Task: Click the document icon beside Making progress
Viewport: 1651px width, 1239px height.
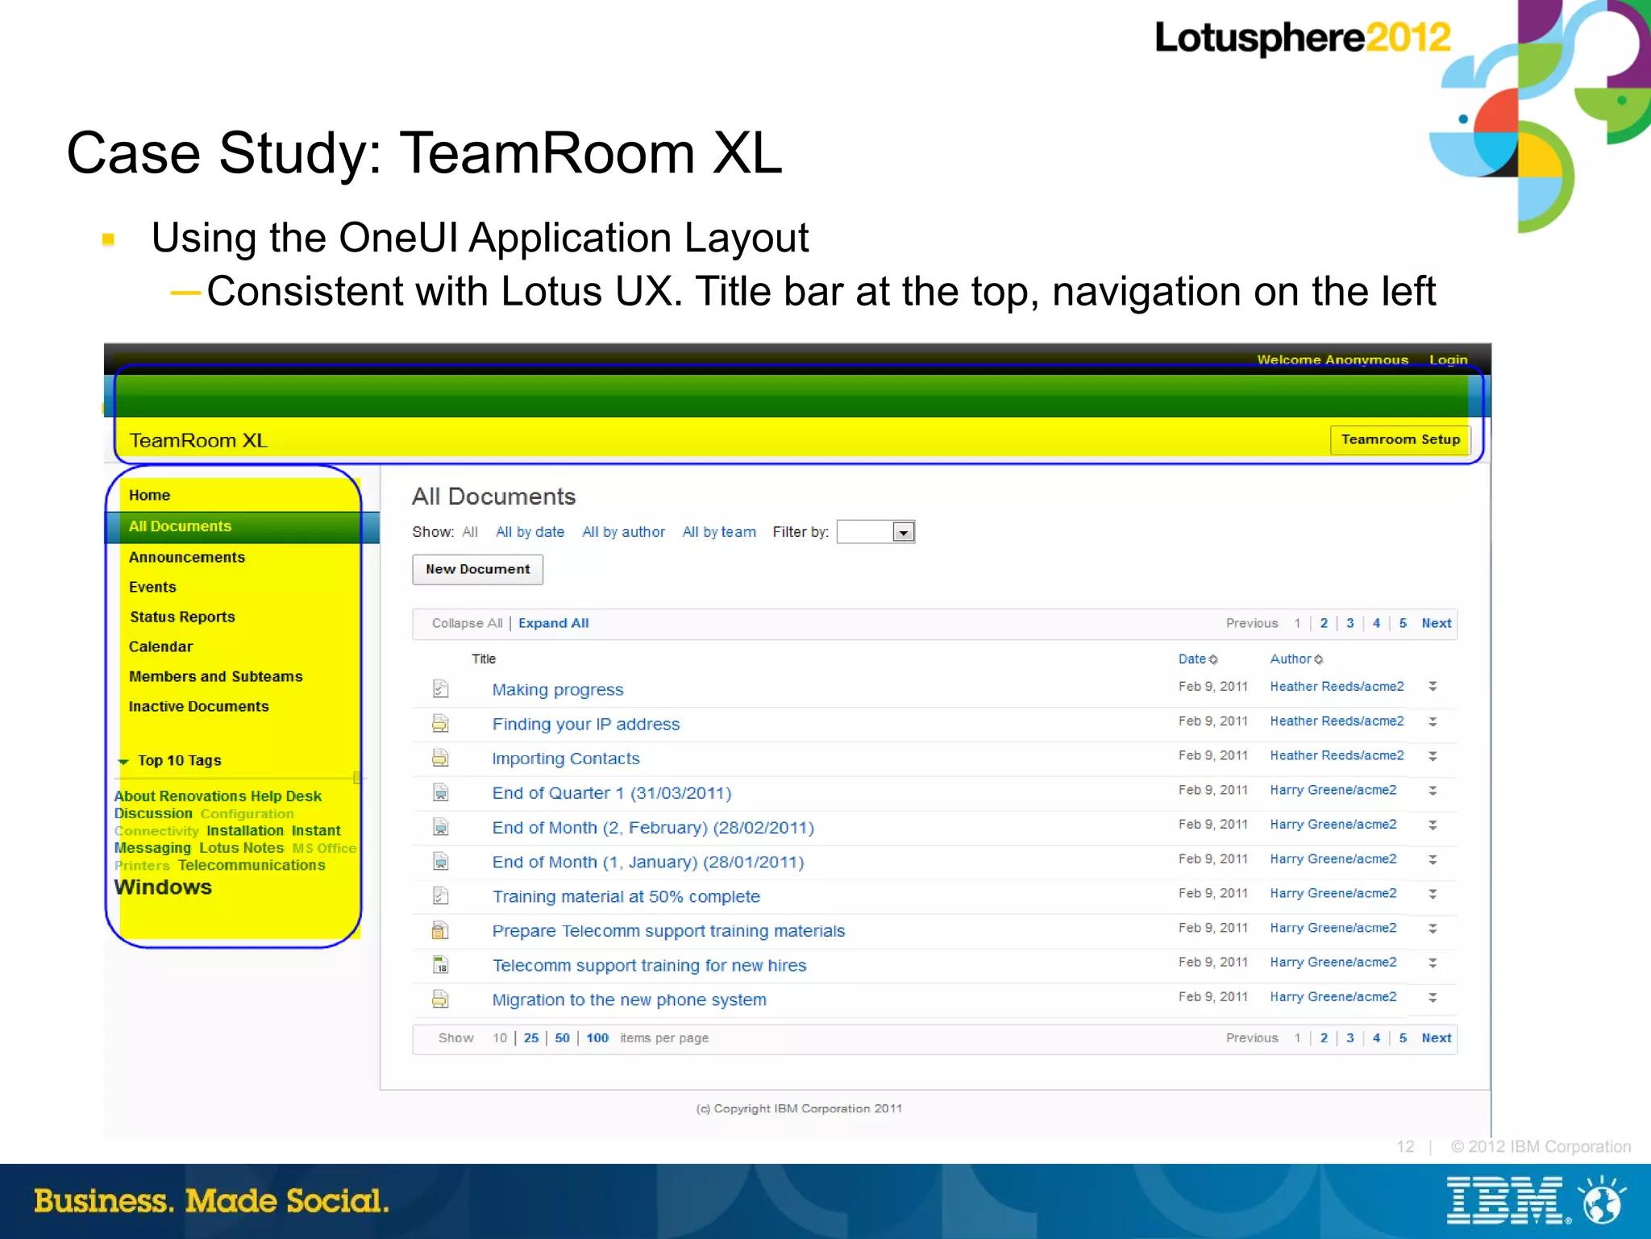Action: pos(440,688)
